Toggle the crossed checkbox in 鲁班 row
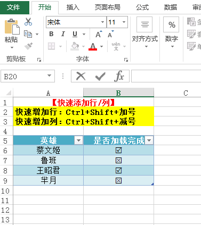Viewport: 201px width, 225px height. point(118,160)
